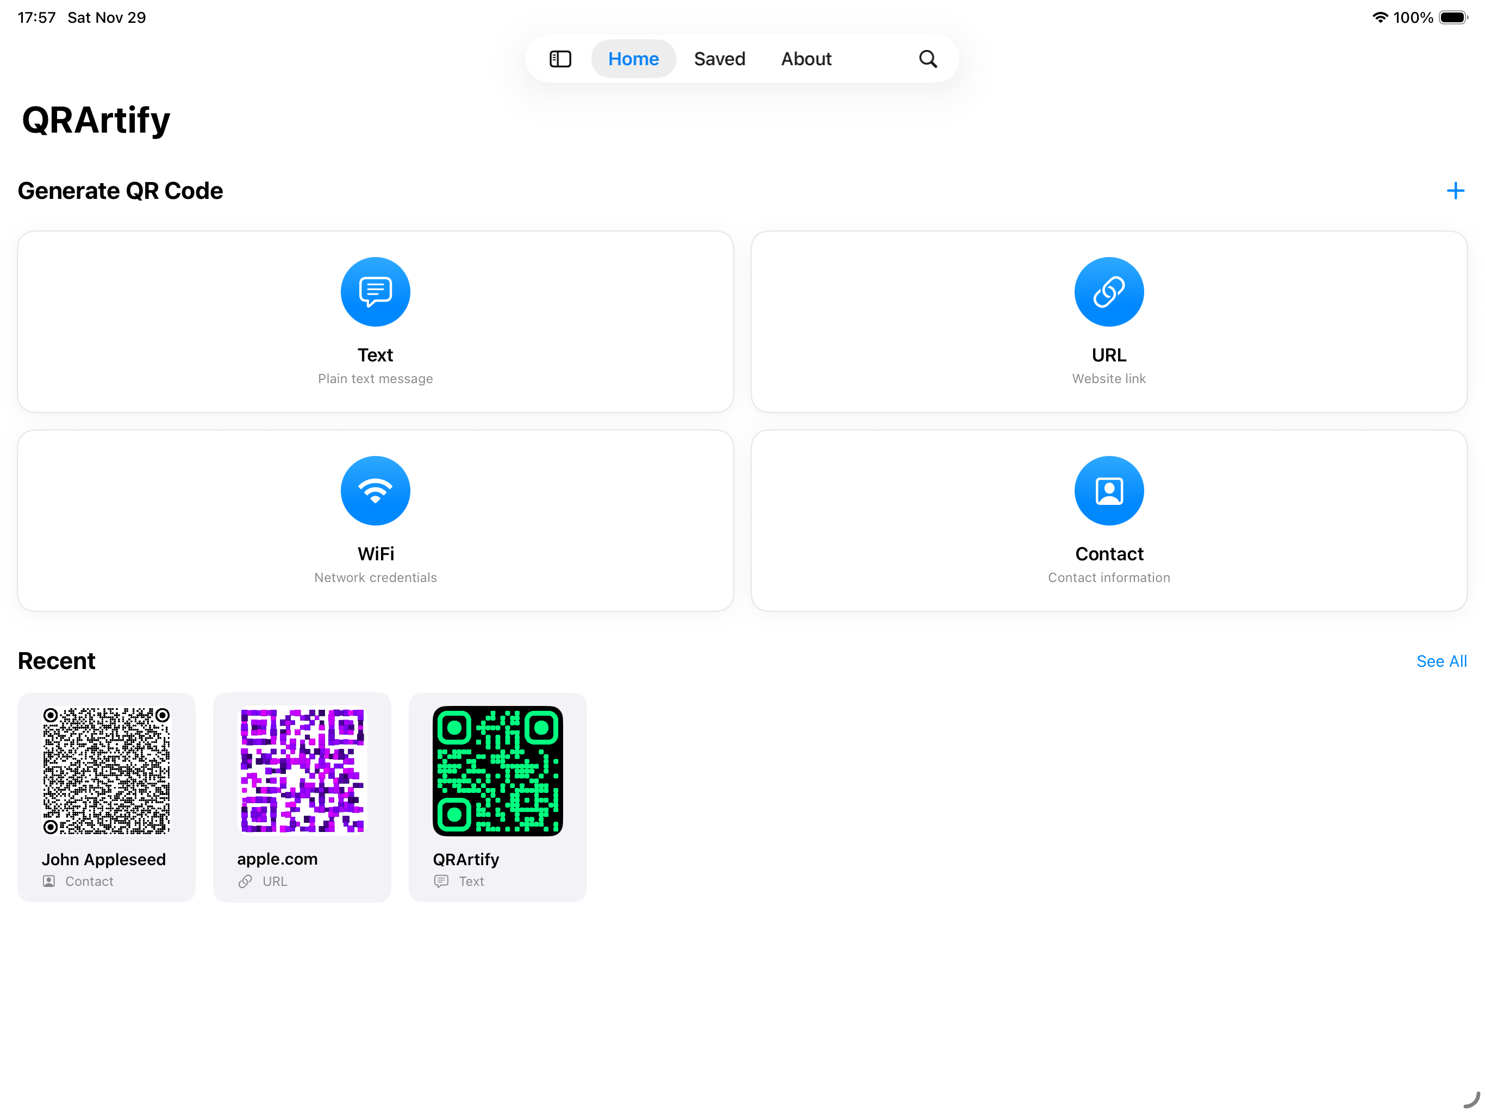The width and height of the screenshot is (1485, 1113).
Task: Select the Text speech bubble icon
Action: point(375,292)
